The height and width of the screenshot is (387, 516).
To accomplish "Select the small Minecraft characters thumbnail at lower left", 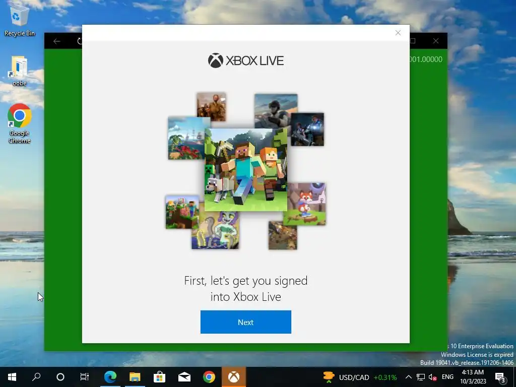I will pyautogui.click(x=182, y=212).
